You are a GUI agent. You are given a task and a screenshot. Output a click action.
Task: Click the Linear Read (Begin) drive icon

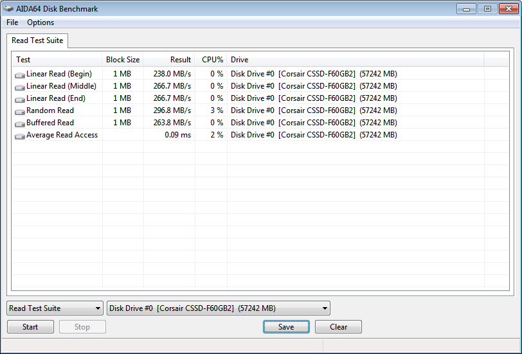(20, 75)
